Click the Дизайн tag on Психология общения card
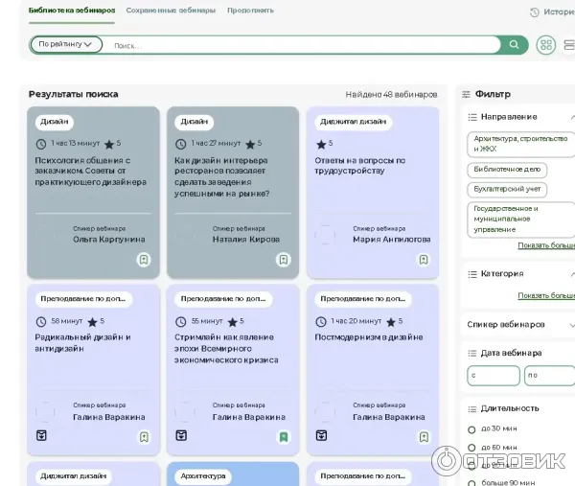The height and width of the screenshot is (486, 575). (x=55, y=122)
